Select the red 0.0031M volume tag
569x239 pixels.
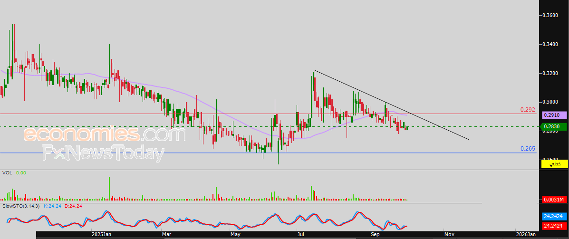[x=554, y=199]
